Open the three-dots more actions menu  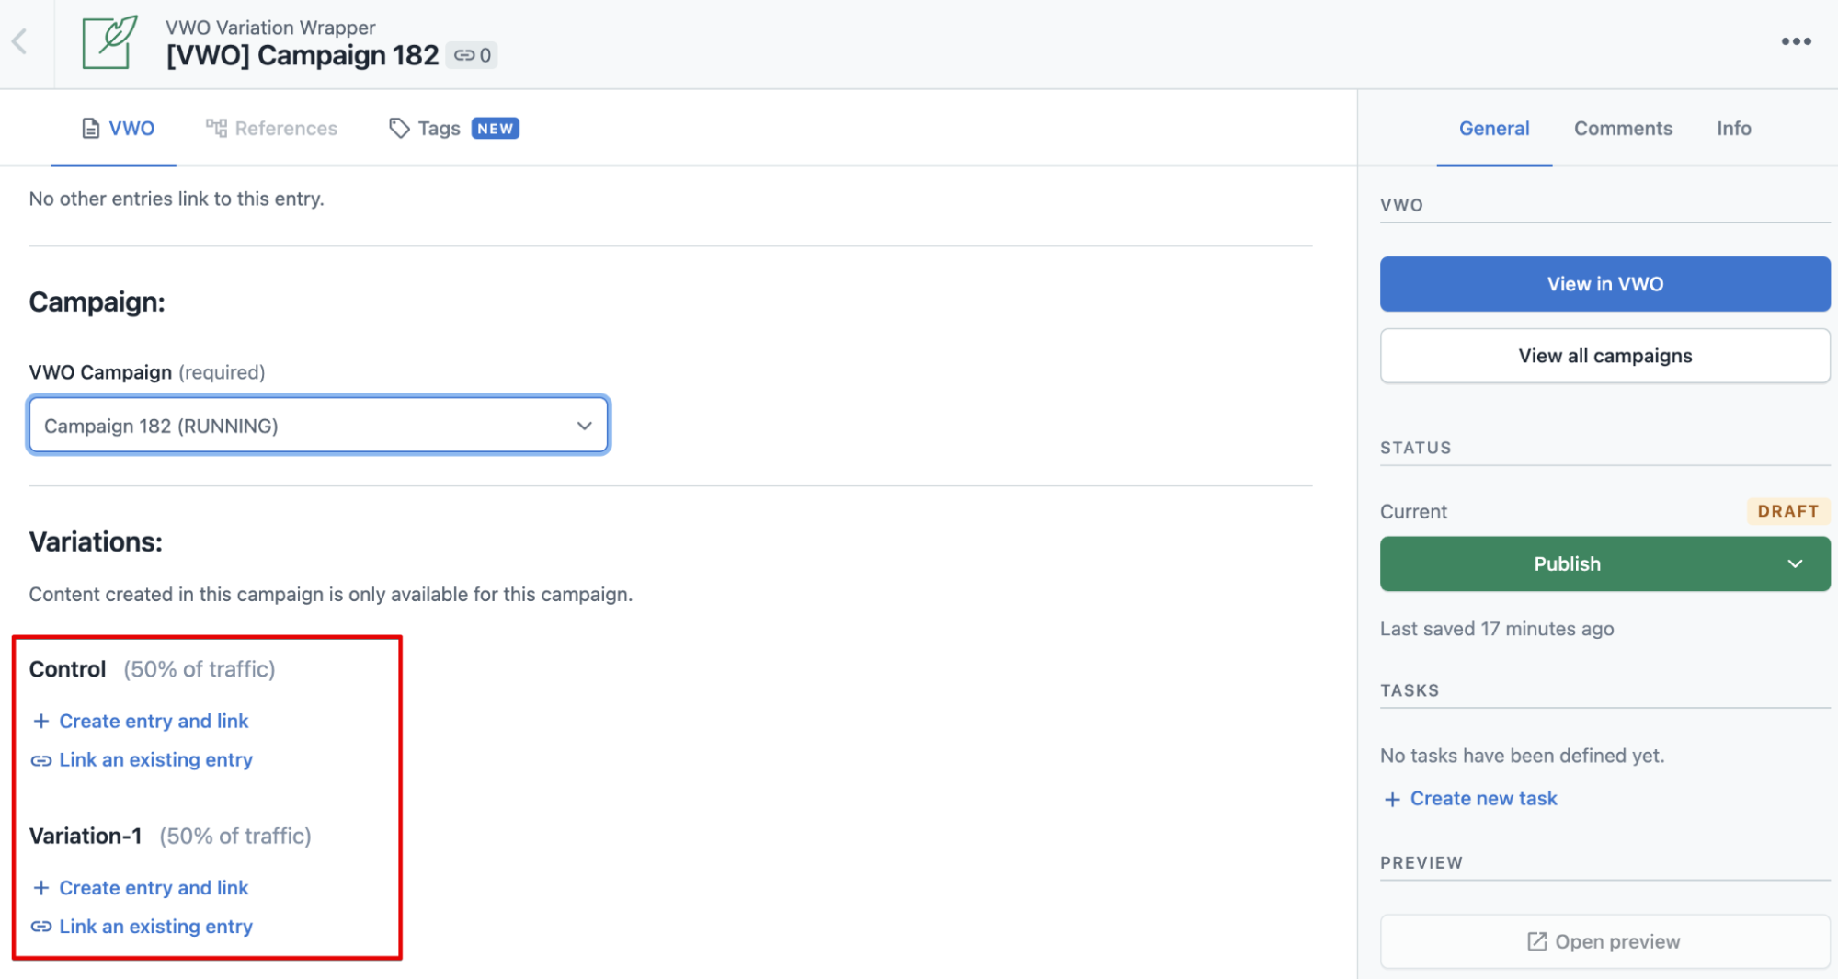(1796, 41)
